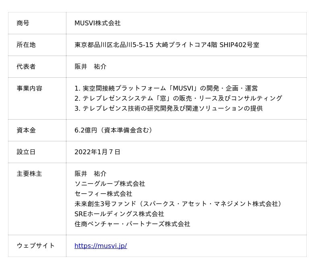Viewport: 322px width, 269px height.
Task: Select business item 3 about テレプレゼンス技術の研究開発
Action: 168,108
